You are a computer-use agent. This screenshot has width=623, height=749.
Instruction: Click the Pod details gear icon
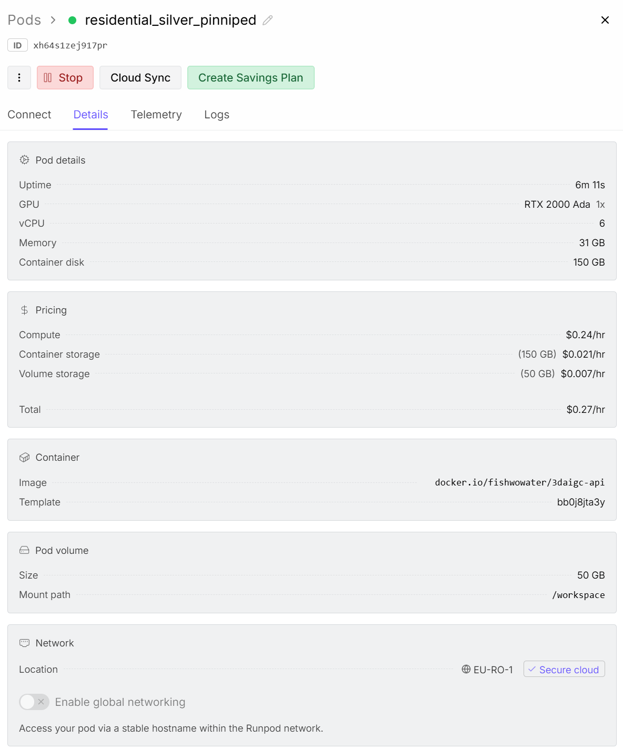click(24, 160)
